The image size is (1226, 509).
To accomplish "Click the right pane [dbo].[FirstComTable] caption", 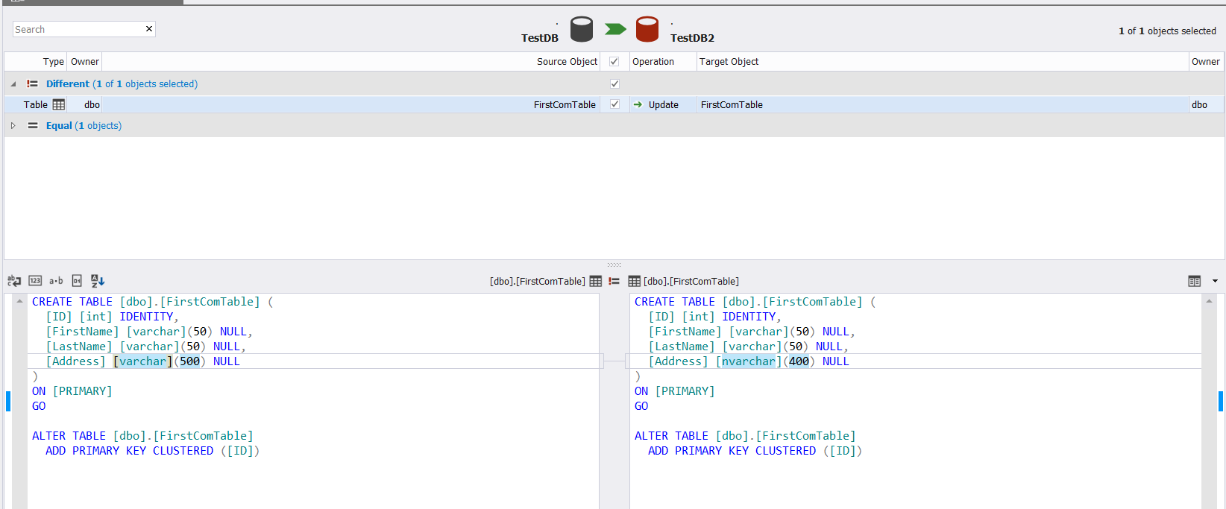I will coord(691,281).
